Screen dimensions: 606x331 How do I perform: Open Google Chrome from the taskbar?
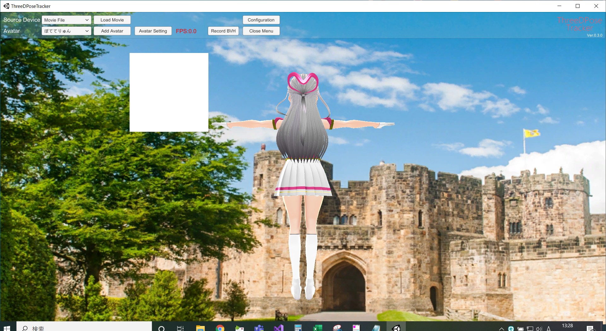(220, 328)
